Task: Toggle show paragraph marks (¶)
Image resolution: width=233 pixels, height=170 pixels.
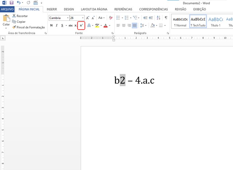Action: coord(166,18)
